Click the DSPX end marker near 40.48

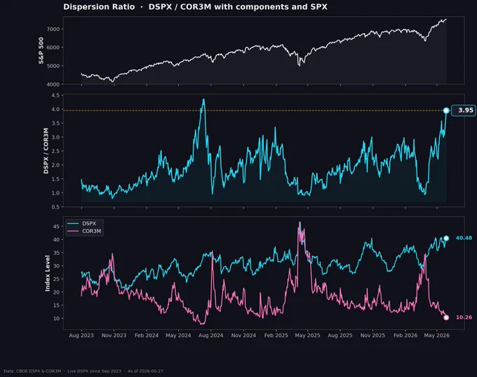pos(446,238)
